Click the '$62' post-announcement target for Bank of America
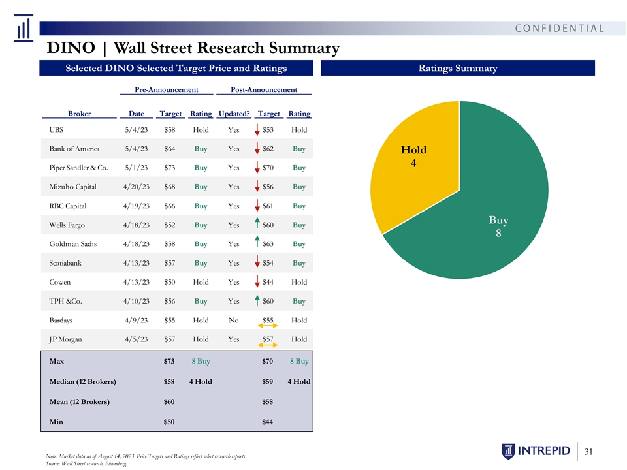 point(268,149)
